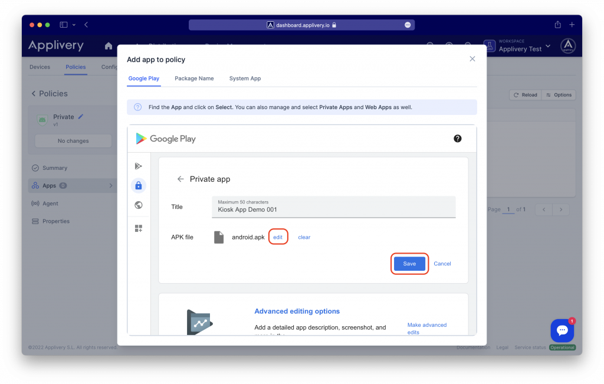Open Agent in policy sidebar
Screen dimensions: 604x384
coord(50,204)
